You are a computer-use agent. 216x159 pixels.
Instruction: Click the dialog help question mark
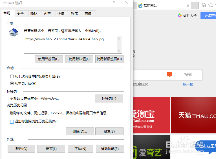point(114,3)
